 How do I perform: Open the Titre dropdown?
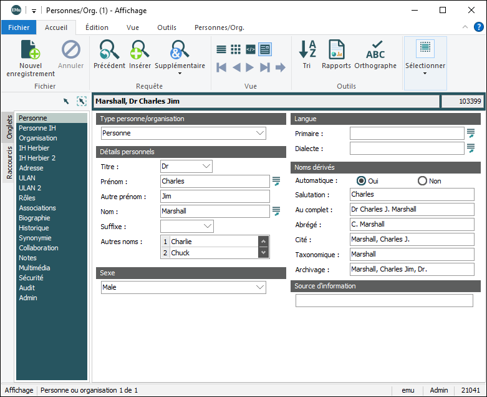pos(206,167)
